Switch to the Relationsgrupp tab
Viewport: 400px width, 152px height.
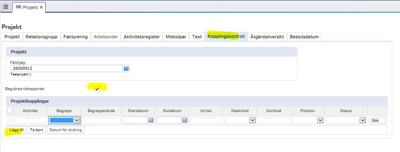(42, 37)
